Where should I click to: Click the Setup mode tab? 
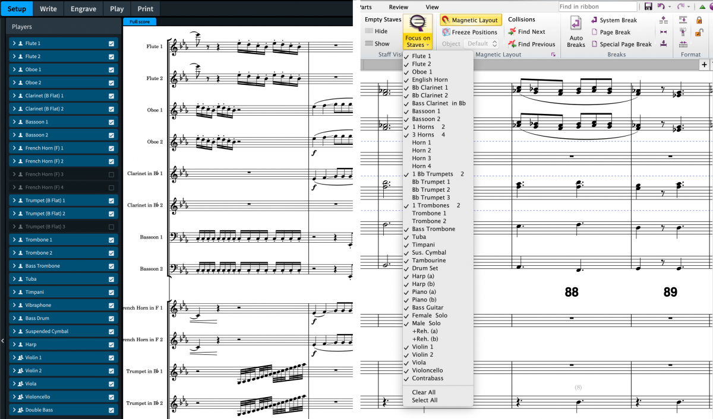tap(17, 9)
